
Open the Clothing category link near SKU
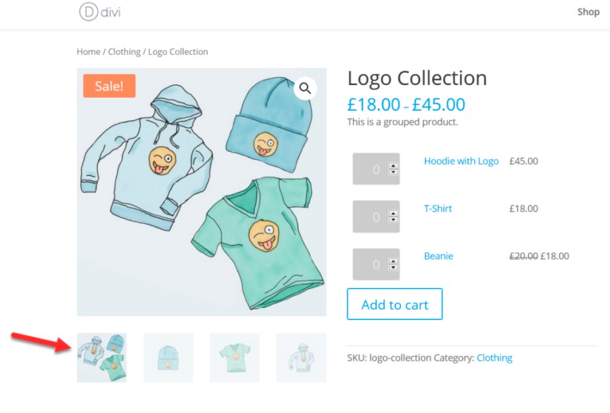(494, 358)
